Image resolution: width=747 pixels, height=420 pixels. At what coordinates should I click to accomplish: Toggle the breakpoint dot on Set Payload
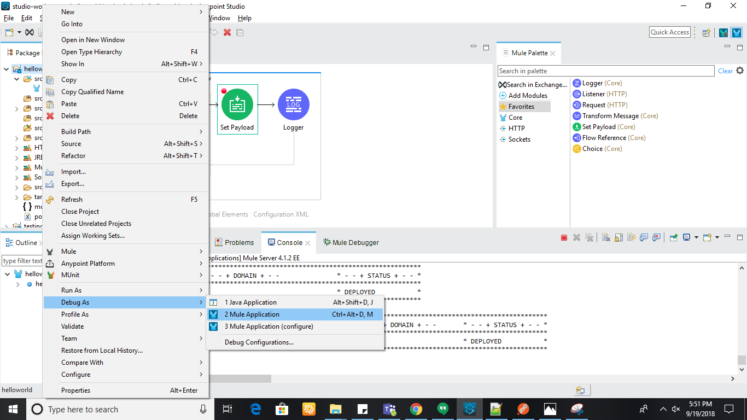[224, 91]
